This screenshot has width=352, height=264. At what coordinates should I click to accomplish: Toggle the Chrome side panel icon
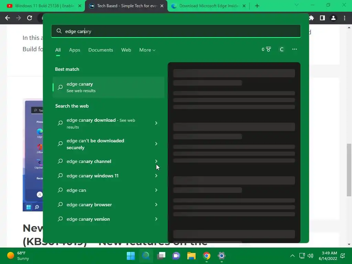click(322, 18)
